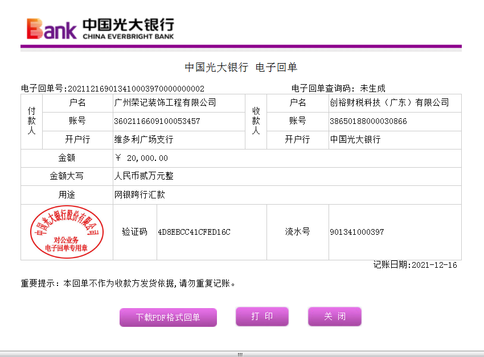Screen dimensions: 484x357
Task: Click the 打印 print button
Action: (262, 316)
